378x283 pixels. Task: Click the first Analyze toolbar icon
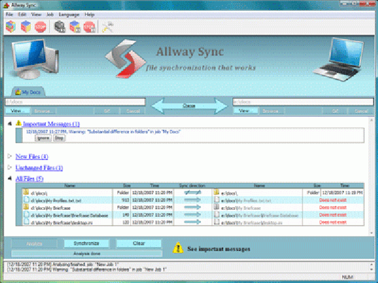11,27
